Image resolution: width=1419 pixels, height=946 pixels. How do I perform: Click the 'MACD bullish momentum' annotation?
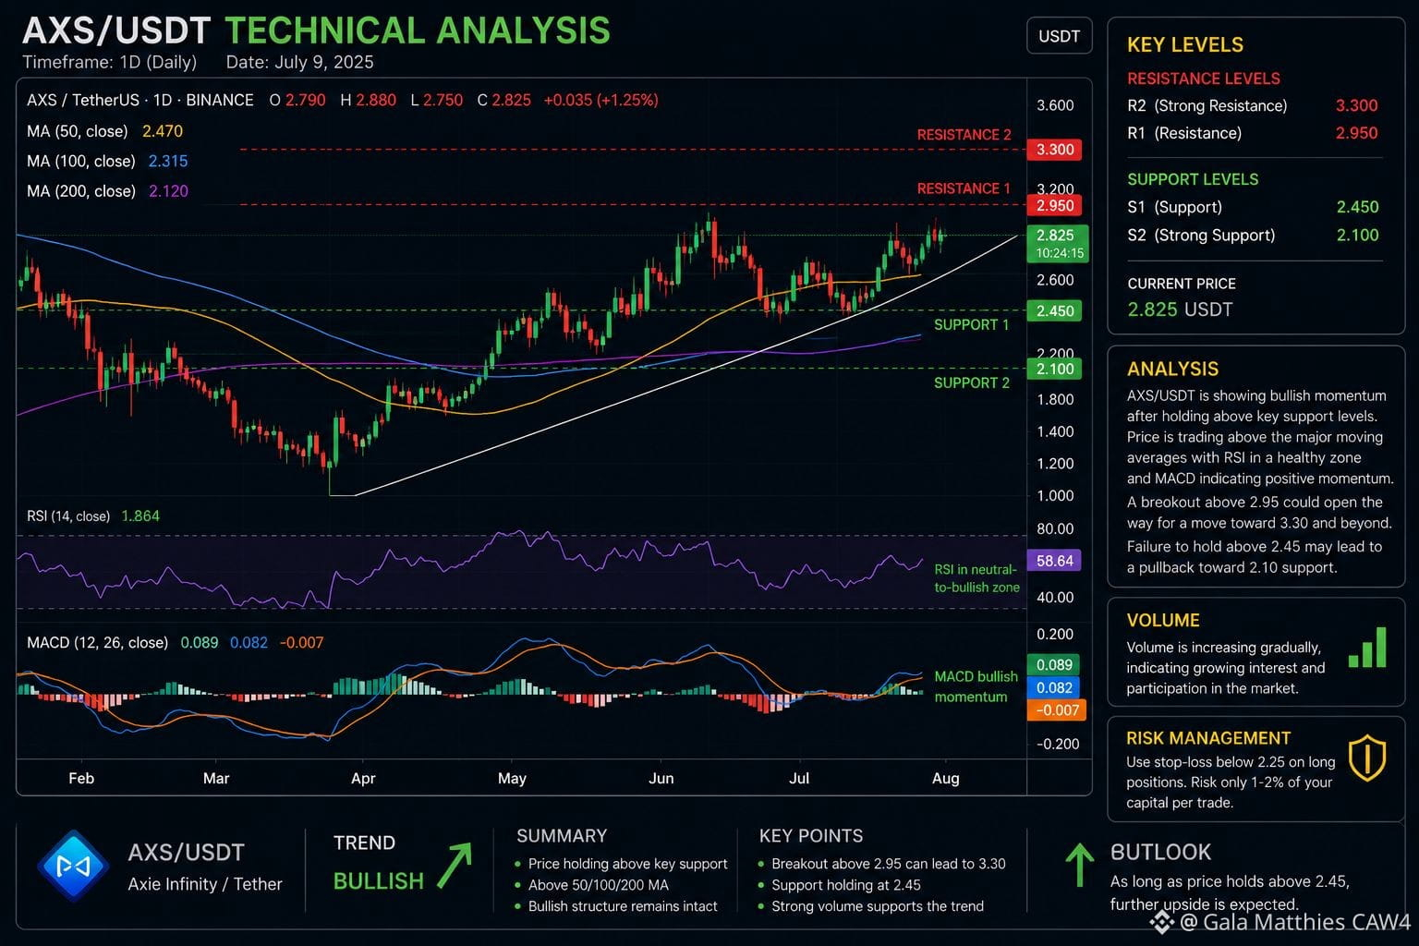point(976,686)
